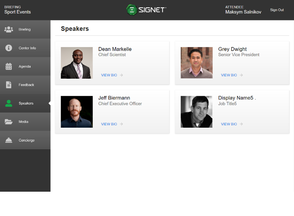
Task: Click the Briefing people group icon
Action: coord(9,29)
